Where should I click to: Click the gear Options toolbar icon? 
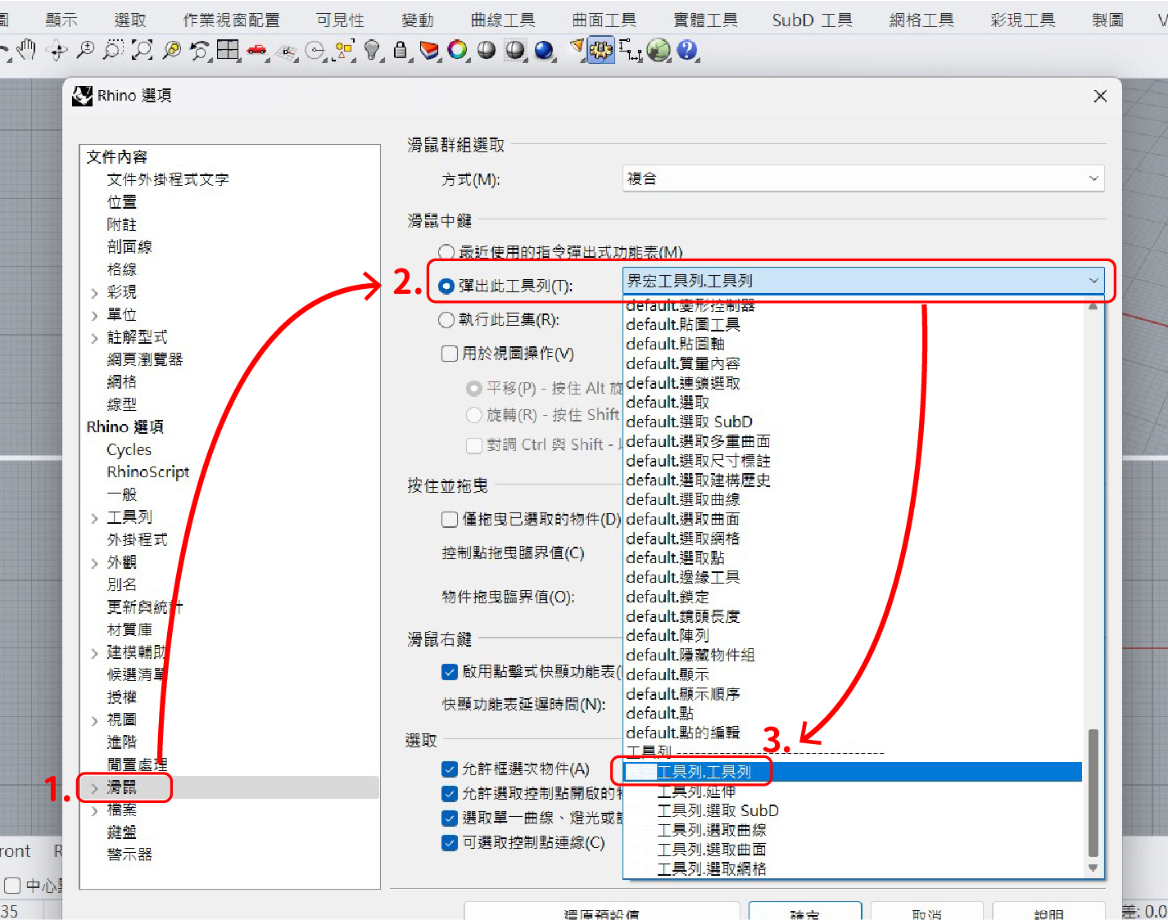[600, 51]
